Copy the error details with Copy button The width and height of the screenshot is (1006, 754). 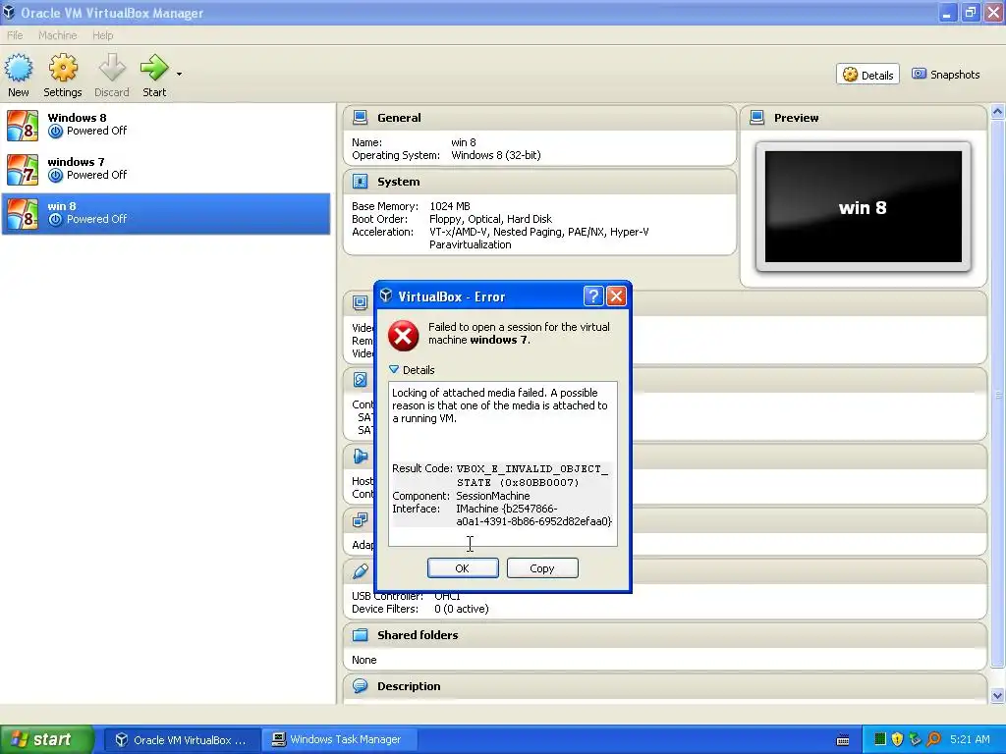tap(542, 568)
